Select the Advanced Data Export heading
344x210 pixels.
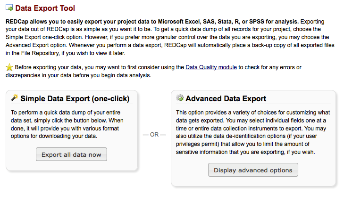pyautogui.click(x=226, y=99)
